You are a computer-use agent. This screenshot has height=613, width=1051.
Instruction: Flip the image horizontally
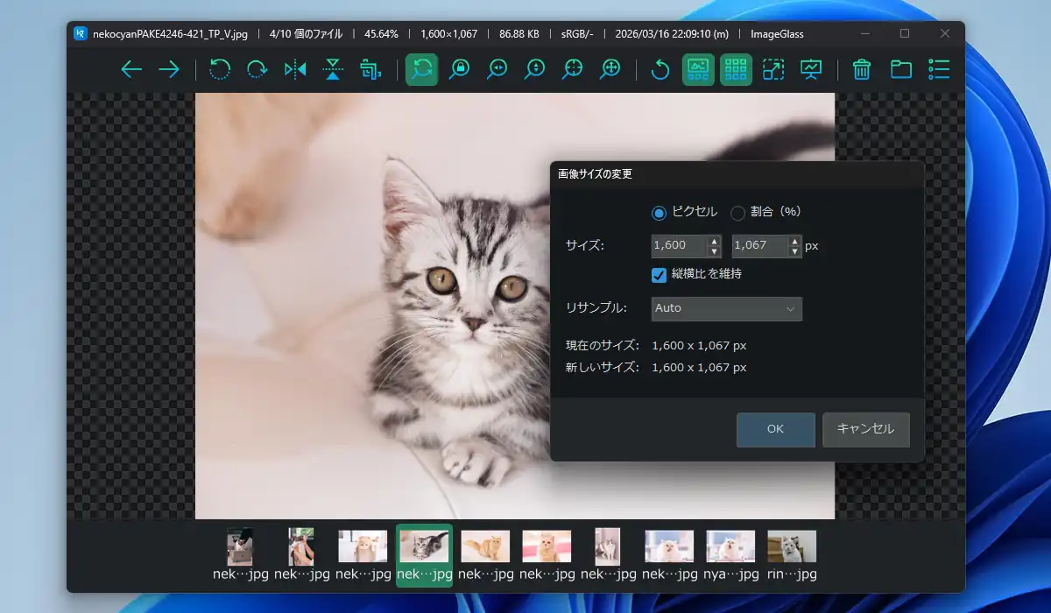295,70
